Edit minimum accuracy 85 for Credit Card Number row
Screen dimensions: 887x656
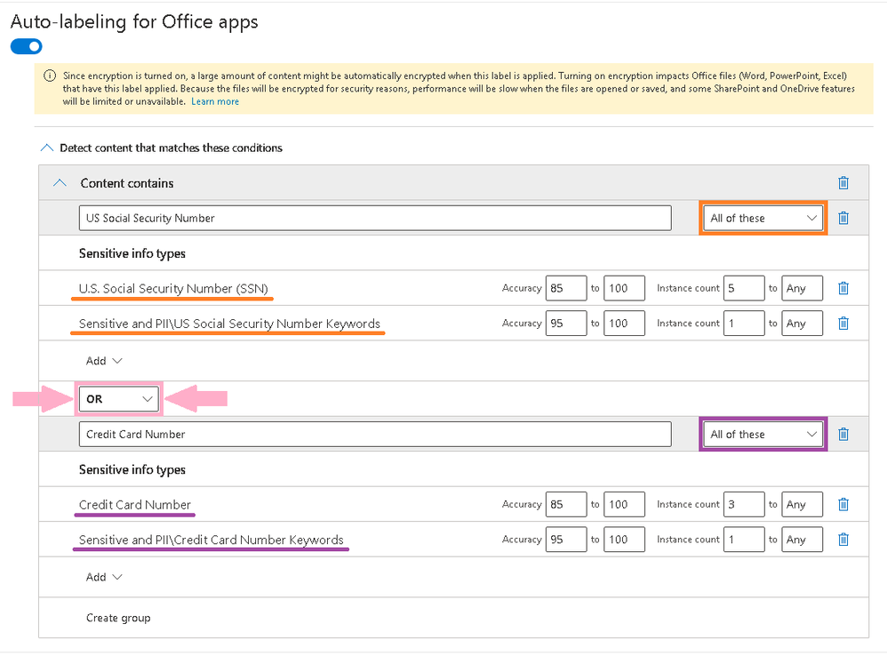click(565, 504)
